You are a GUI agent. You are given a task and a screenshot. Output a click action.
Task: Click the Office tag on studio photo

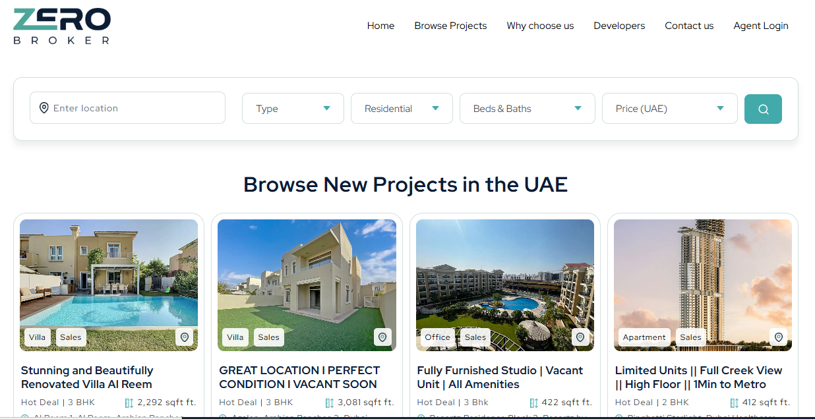[x=437, y=337]
